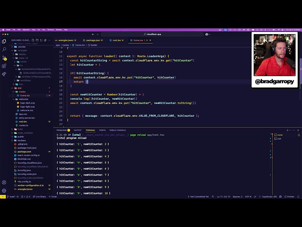Open the layout customization icon by the search box
Viewport: 302px width, 227px height.
pos(208,35)
